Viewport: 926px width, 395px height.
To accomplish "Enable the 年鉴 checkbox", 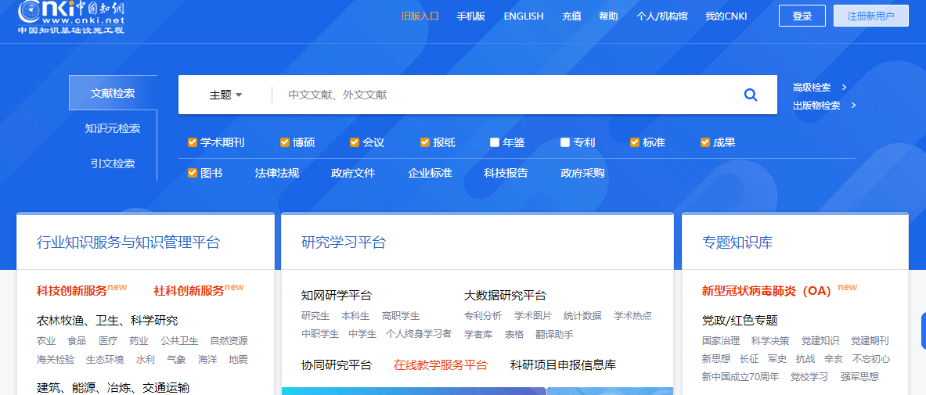I will (x=494, y=142).
